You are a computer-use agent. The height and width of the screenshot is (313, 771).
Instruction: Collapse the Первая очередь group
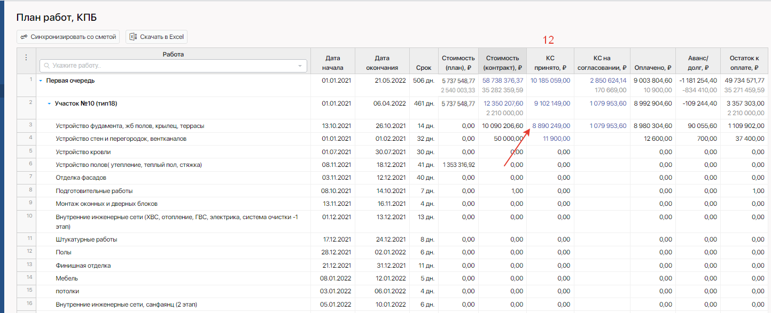tap(40, 81)
